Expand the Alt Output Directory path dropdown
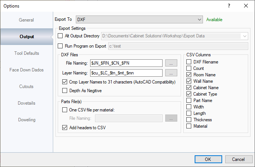Image resolution: width=255 pixels, height=167 pixels. click(x=244, y=36)
